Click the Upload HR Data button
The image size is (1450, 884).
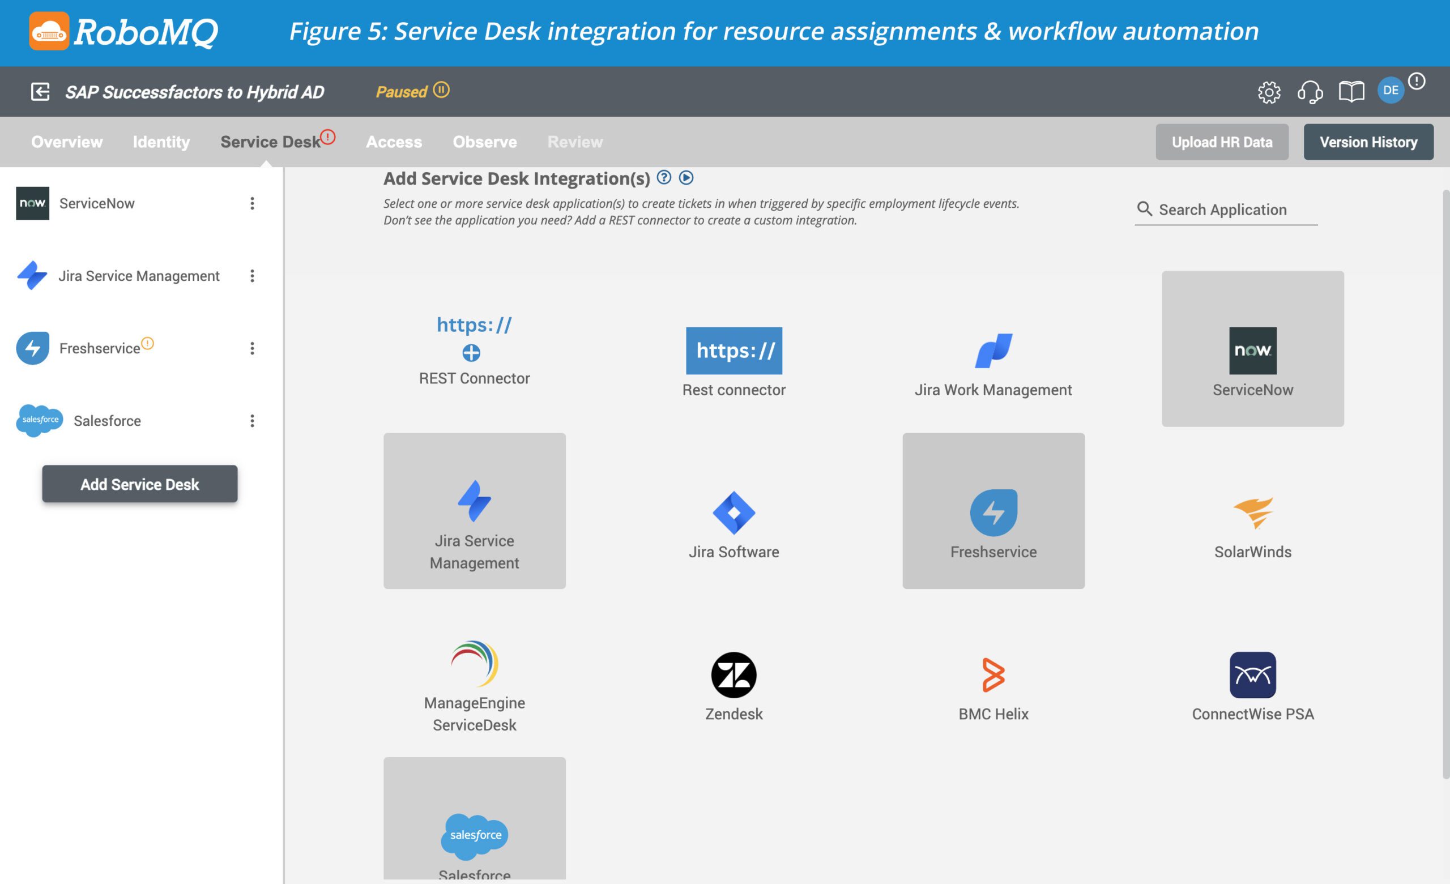(x=1222, y=142)
